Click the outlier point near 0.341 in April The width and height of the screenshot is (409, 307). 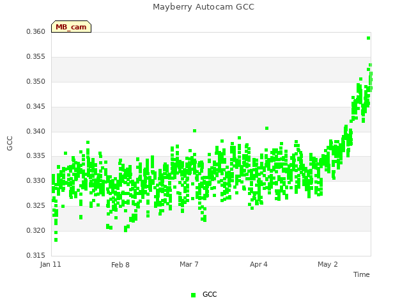pos(266,128)
